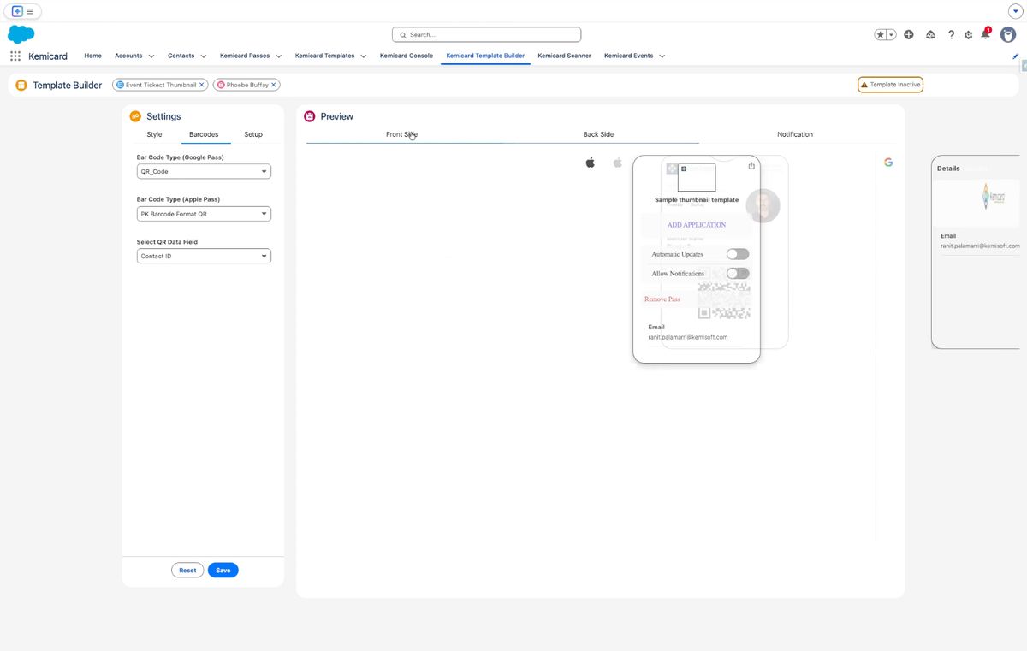Go to the Home nav tab
1027x651 pixels.
click(92, 56)
